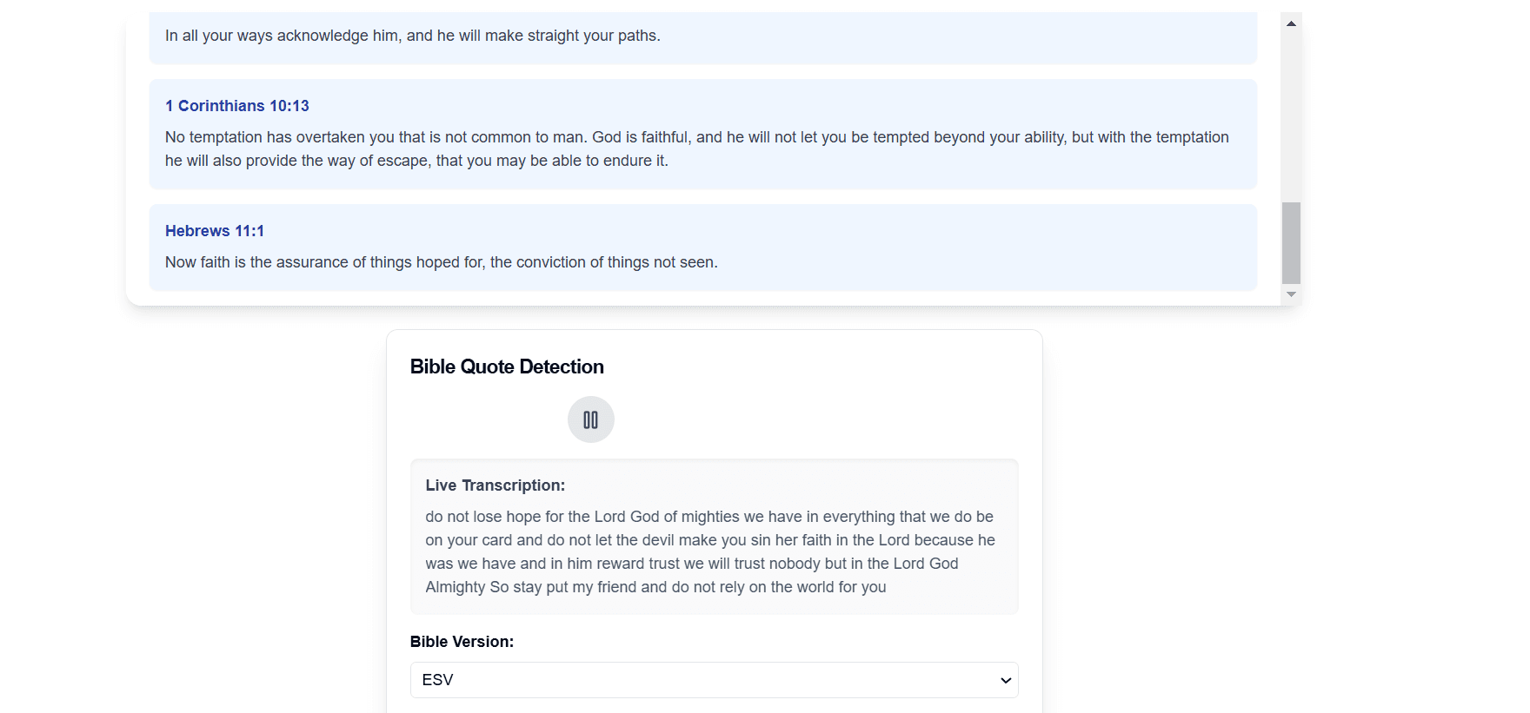Screen dimensions: 1530x713
Task: Select the 'In all your ways acknowledge him' verse
Action: 412,36
